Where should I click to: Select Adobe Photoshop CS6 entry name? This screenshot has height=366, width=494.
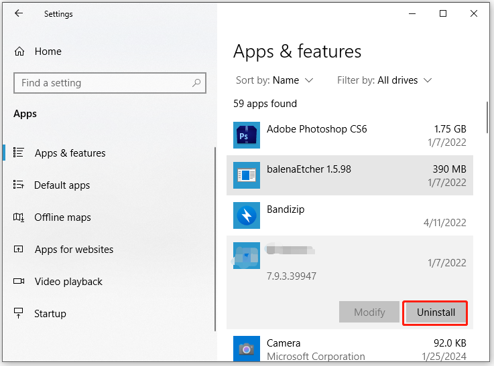coord(316,129)
